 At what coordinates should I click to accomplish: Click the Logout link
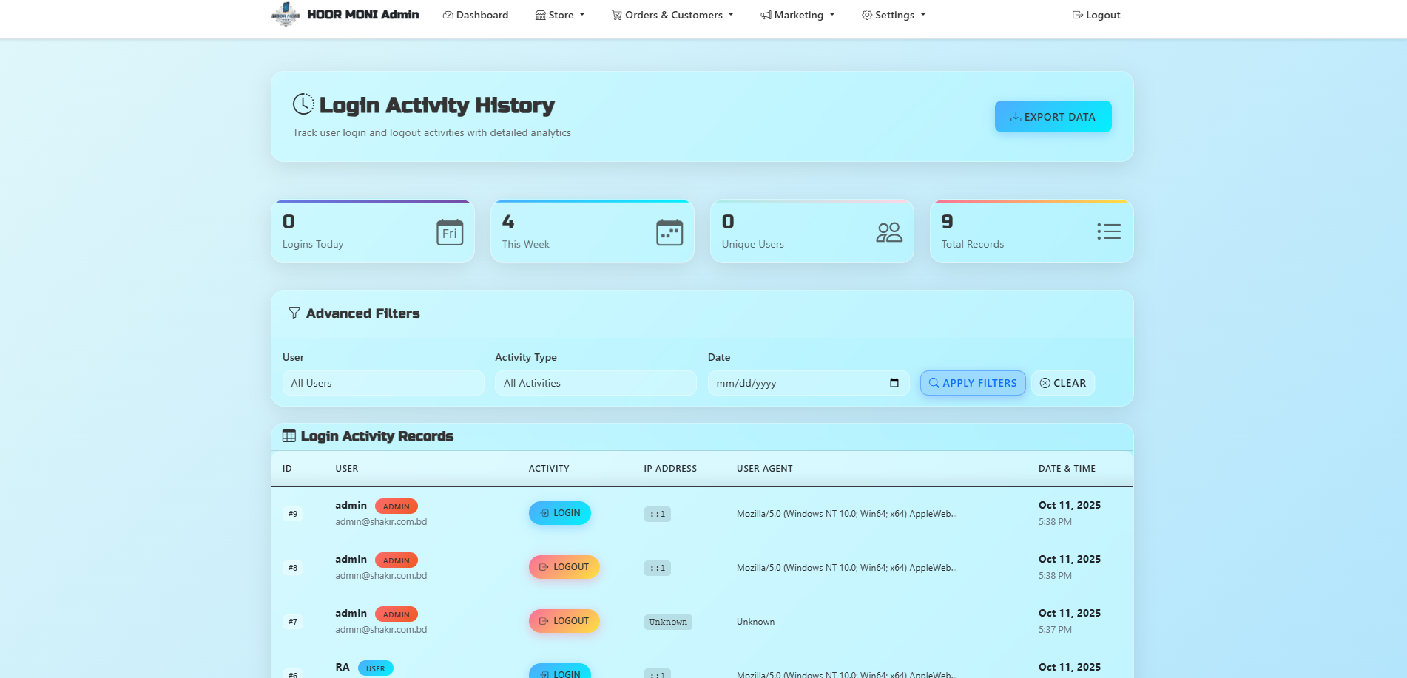(1096, 15)
